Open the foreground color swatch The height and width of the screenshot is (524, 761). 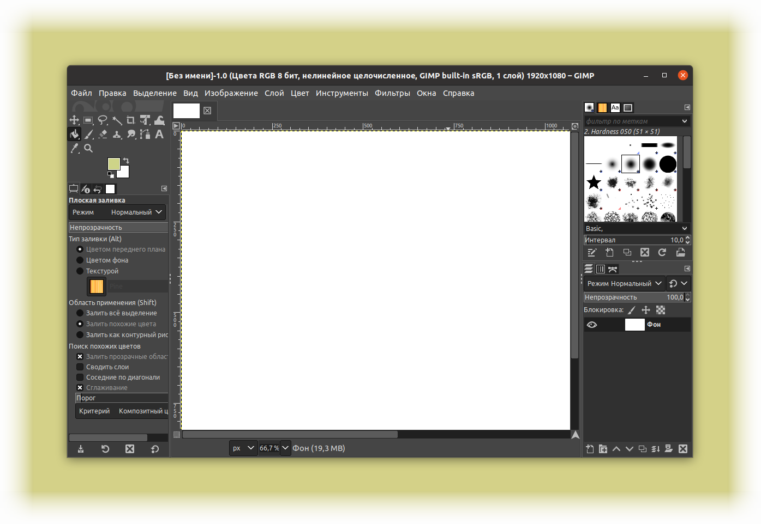(113, 164)
